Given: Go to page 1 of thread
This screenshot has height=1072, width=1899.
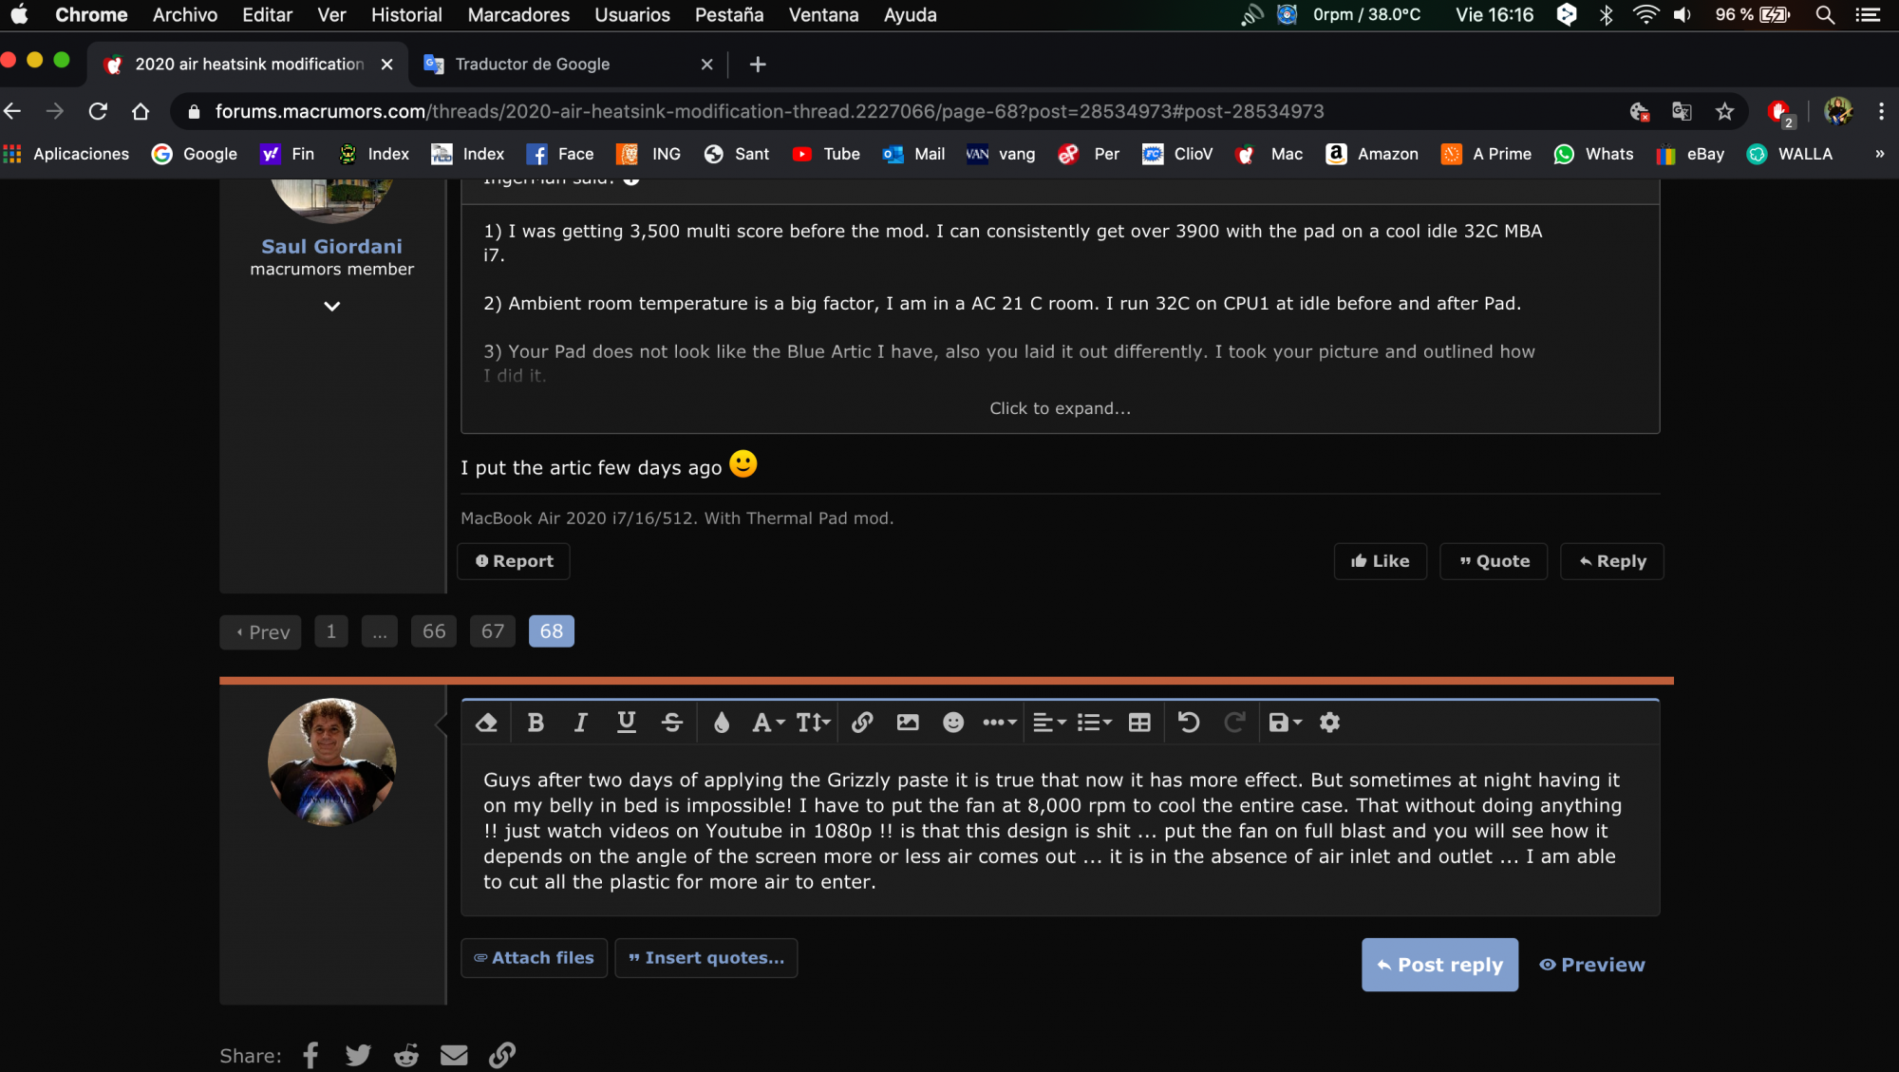Looking at the screenshot, I should (x=331, y=631).
